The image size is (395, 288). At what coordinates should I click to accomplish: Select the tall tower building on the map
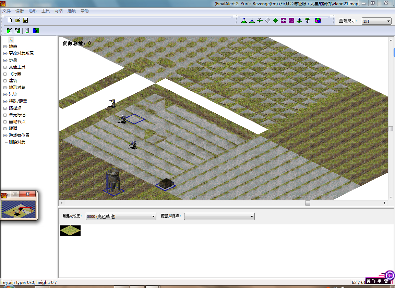pos(113,181)
